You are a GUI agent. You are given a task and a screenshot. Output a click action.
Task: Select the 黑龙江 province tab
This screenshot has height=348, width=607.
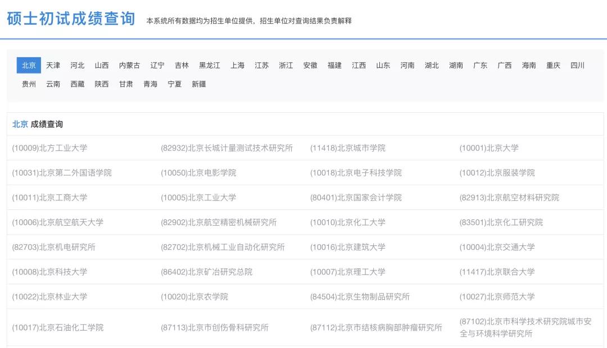click(x=210, y=65)
